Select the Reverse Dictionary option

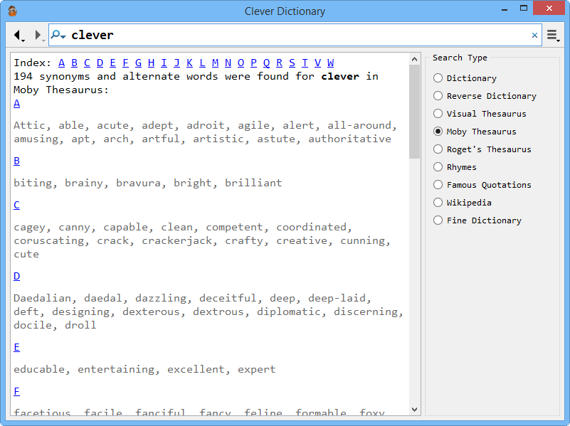(x=485, y=96)
